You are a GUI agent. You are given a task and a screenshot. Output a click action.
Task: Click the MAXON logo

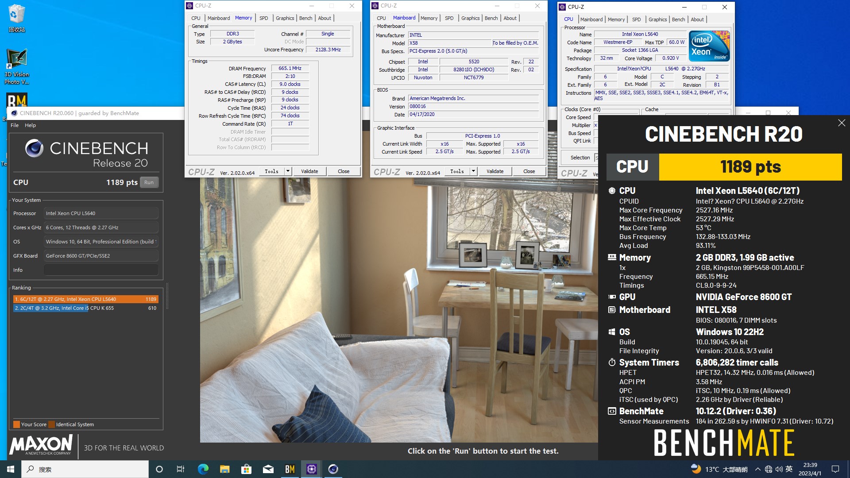point(41,445)
